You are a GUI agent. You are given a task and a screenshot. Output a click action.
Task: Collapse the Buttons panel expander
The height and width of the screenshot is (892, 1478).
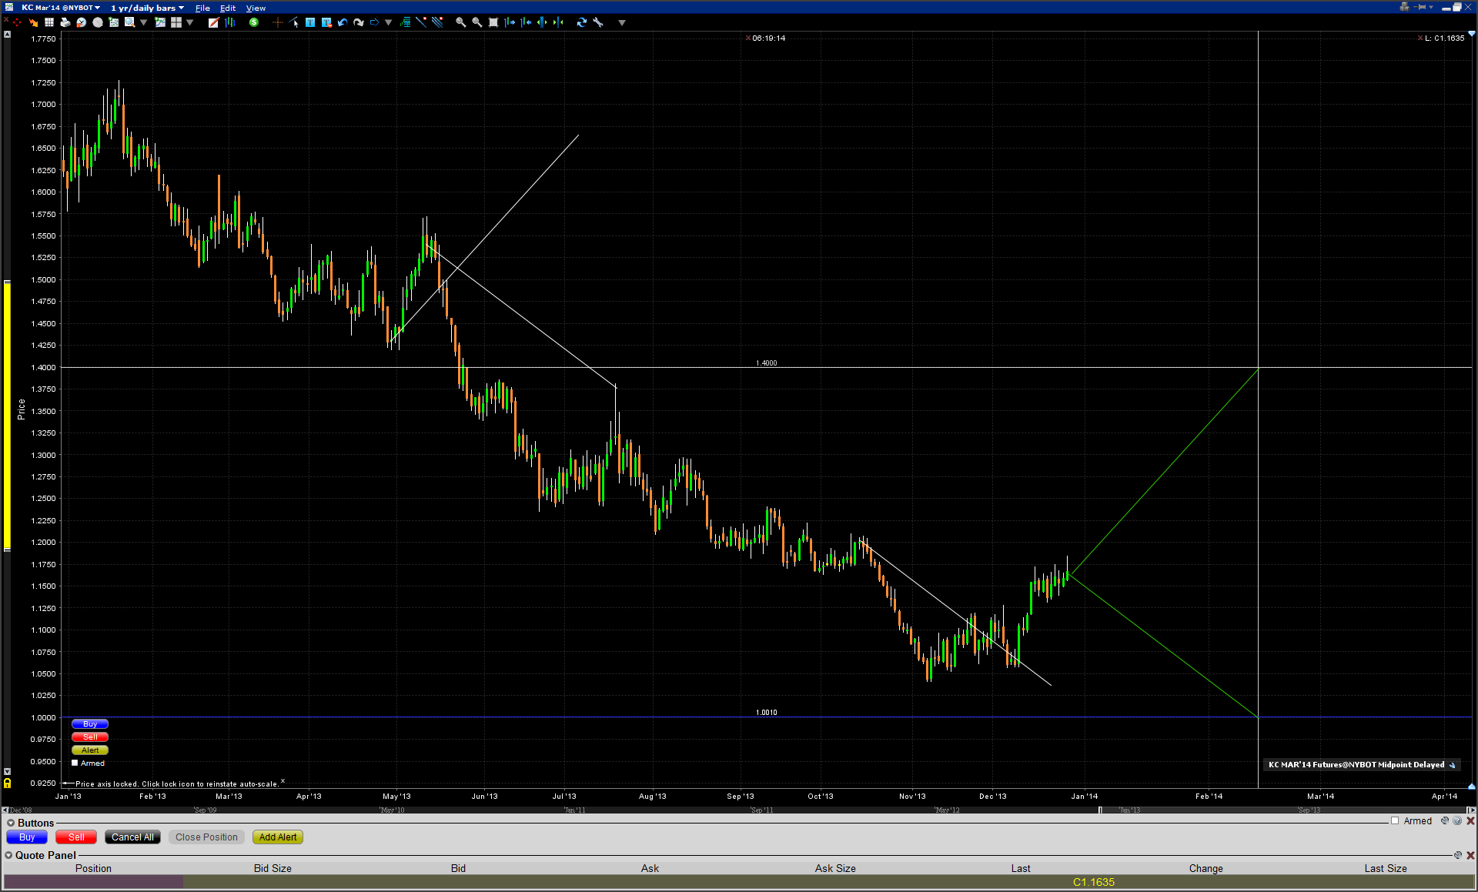point(11,823)
